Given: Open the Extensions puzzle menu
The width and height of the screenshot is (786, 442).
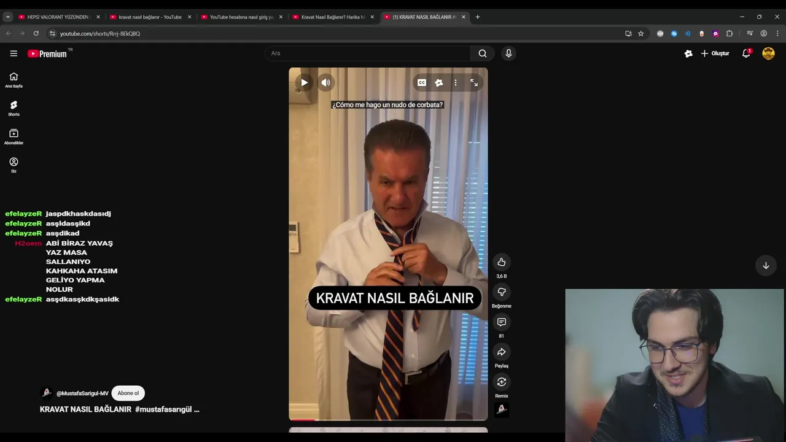Looking at the screenshot, I should (x=730, y=34).
